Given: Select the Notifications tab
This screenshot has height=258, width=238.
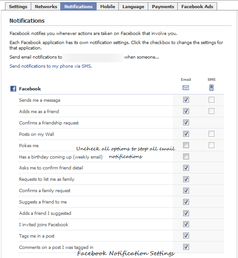Looking at the screenshot, I should tap(78, 6).
